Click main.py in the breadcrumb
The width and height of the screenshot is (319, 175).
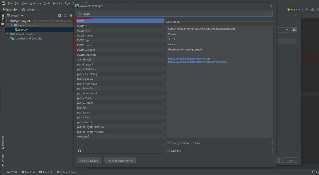pos(29,9)
